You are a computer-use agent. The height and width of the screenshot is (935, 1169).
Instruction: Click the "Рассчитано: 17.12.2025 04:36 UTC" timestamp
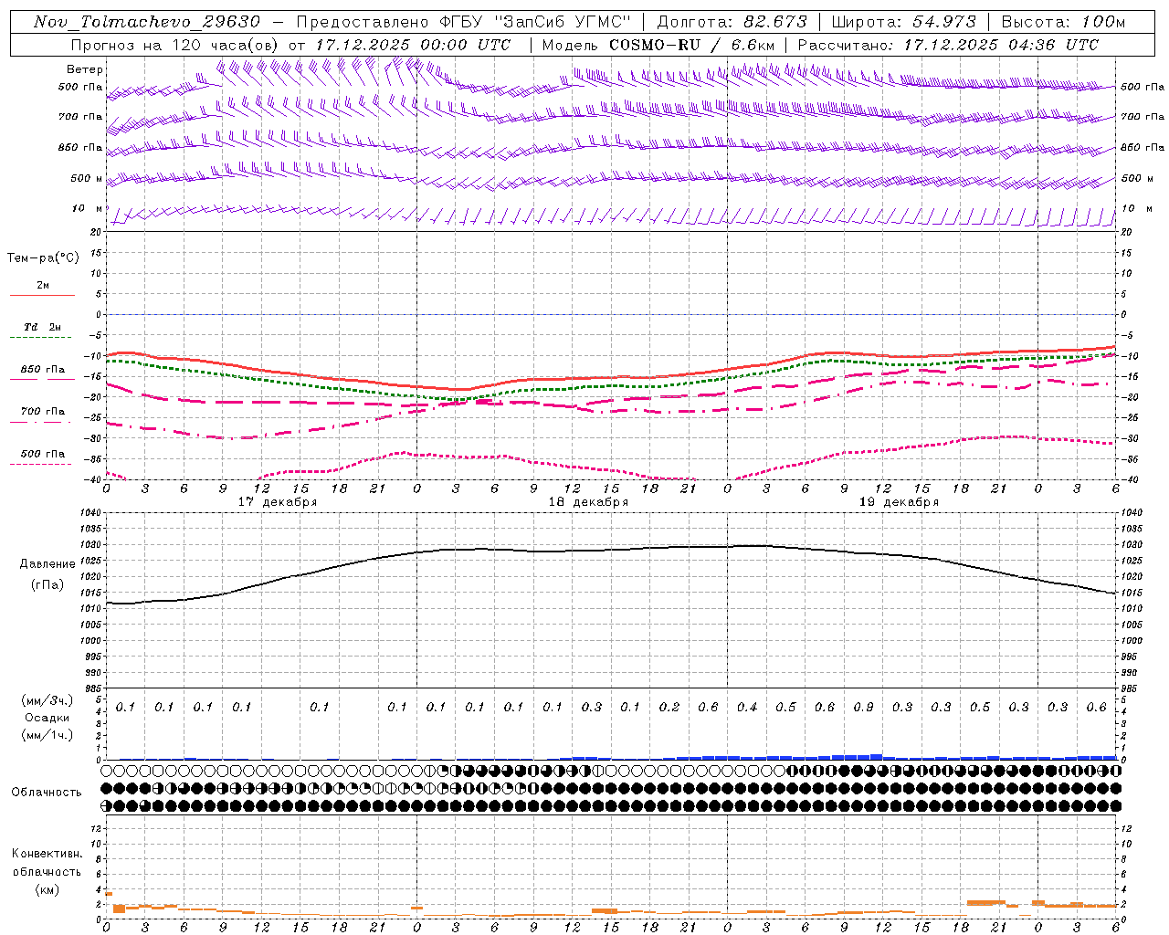click(x=948, y=45)
